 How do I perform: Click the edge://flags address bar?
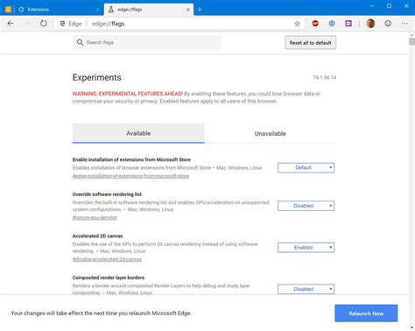pos(179,24)
